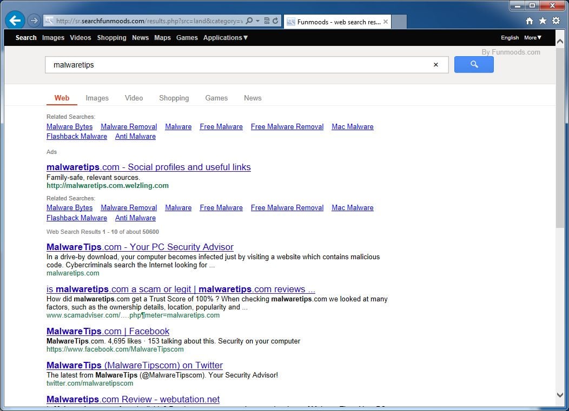Open 'MalwareTips (MalwareTipscom) on Twitter' result

point(135,365)
